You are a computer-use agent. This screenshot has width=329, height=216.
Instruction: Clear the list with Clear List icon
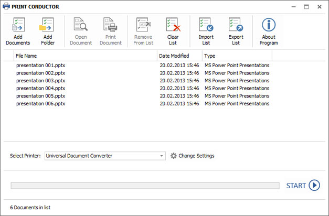click(x=173, y=25)
